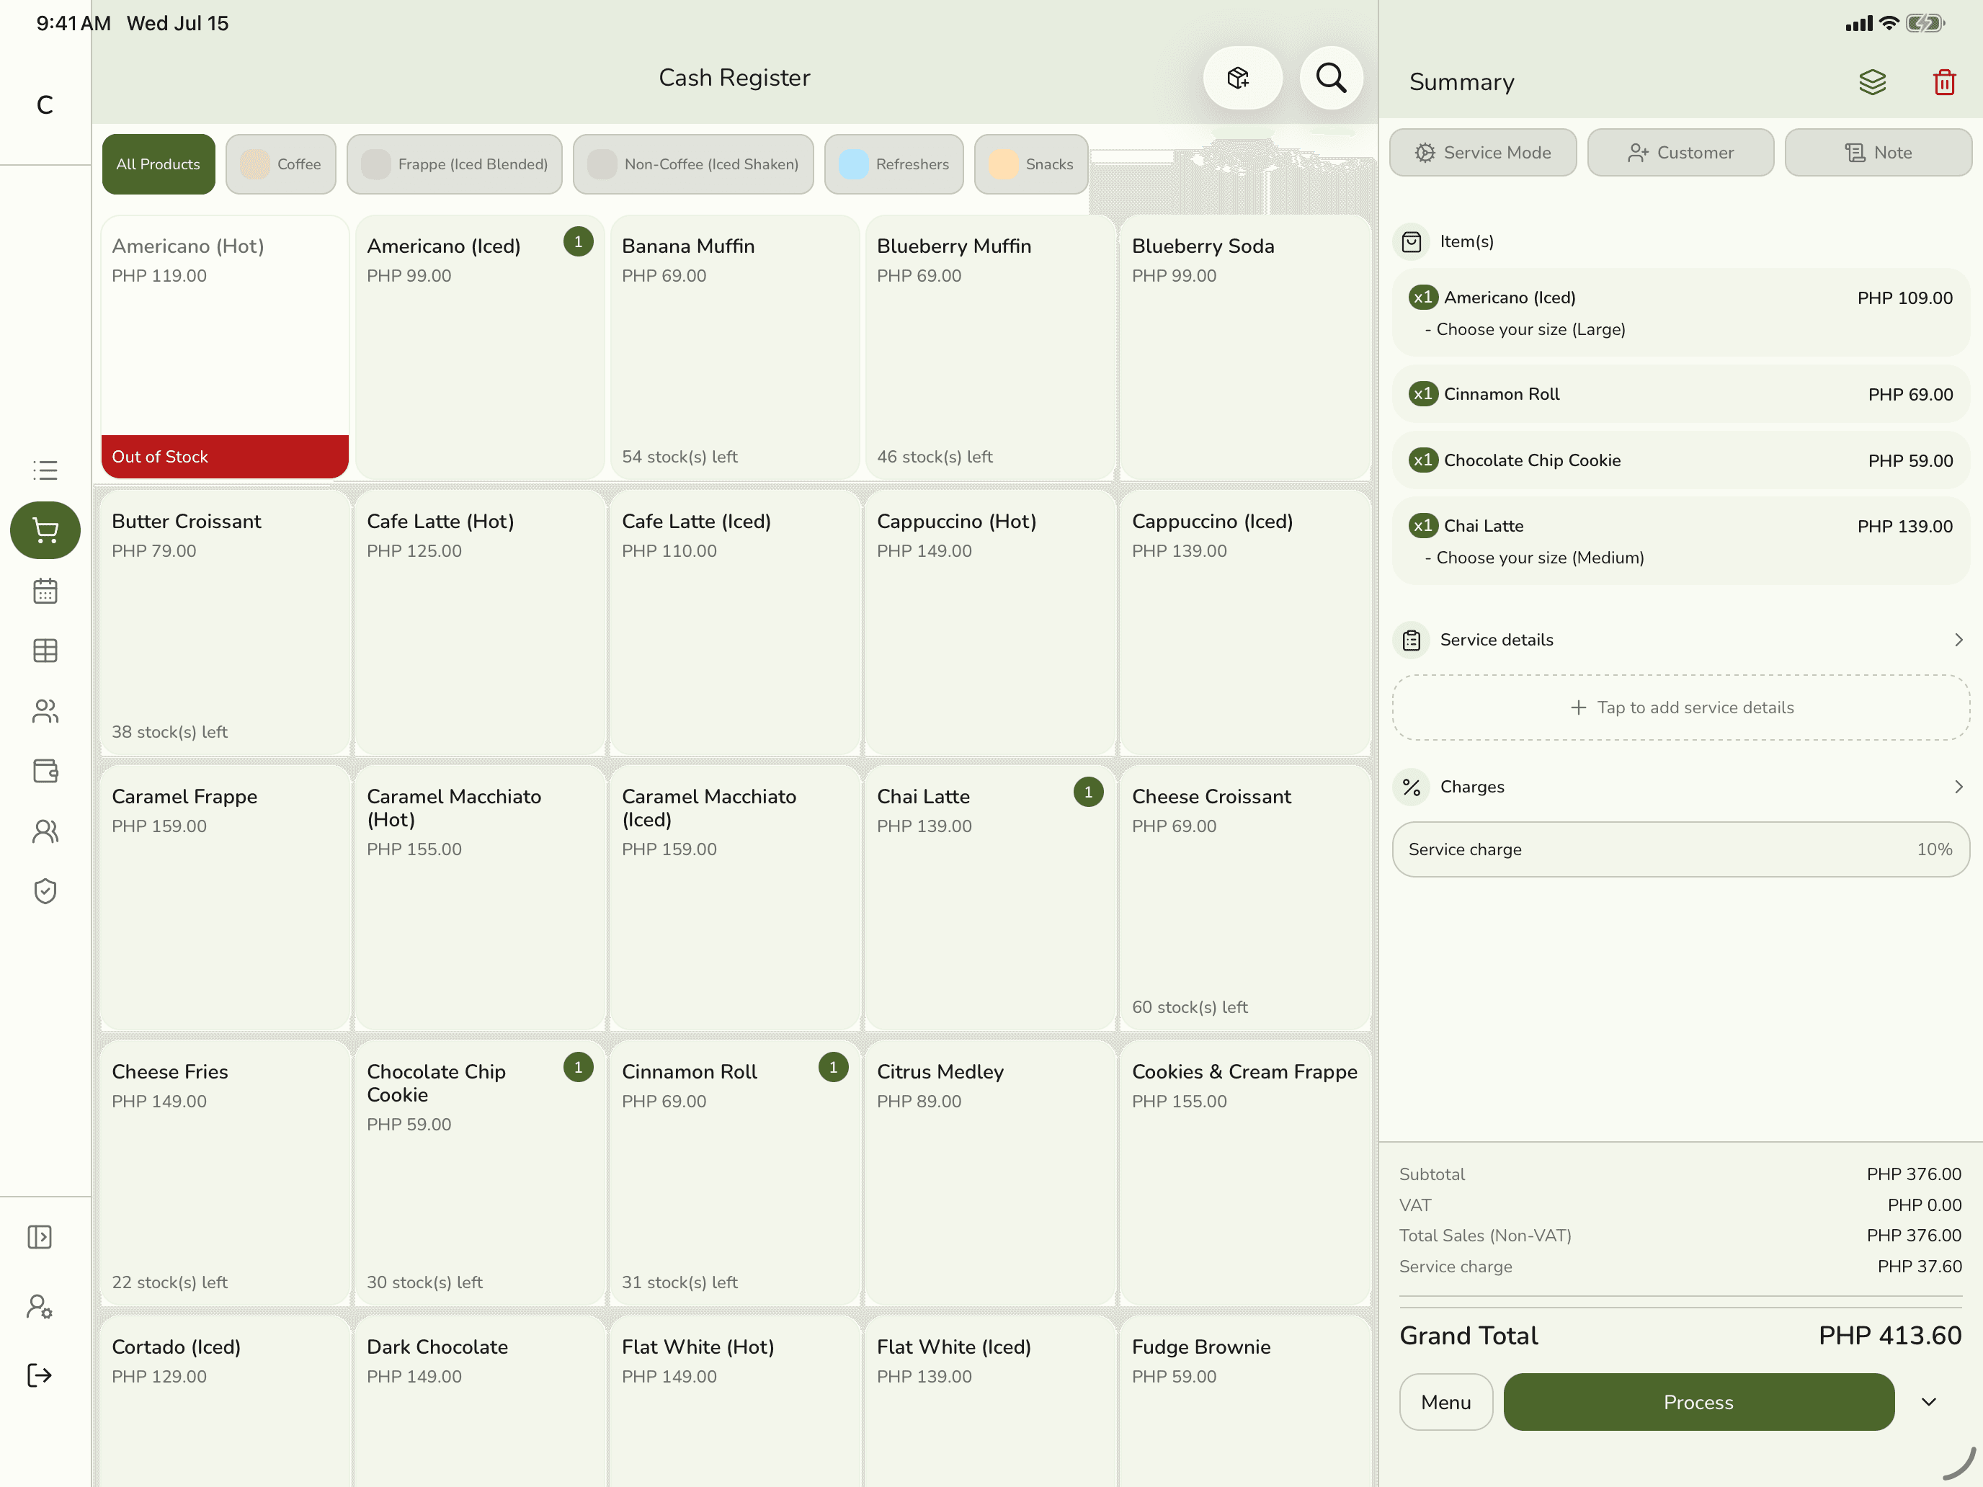Open the shield check icon in the sidebar
The image size is (1983, 1487).
(x=45, y=891)
